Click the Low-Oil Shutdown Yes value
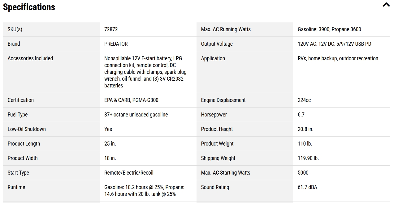Viewport: 394px width, 203px height. point(108,129)
